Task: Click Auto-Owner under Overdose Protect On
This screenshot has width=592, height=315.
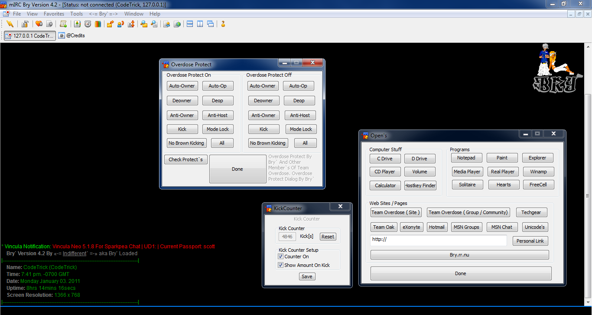Action: 182,86
